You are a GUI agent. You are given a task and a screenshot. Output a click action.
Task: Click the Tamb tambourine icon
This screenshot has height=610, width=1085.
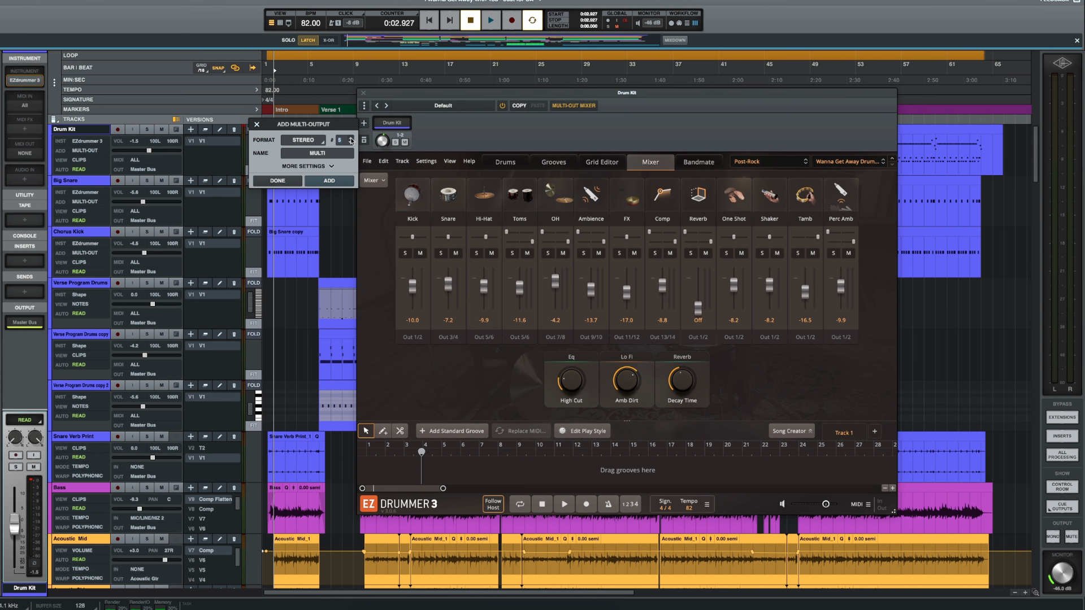pyautogui.click(x=805, y=195)
